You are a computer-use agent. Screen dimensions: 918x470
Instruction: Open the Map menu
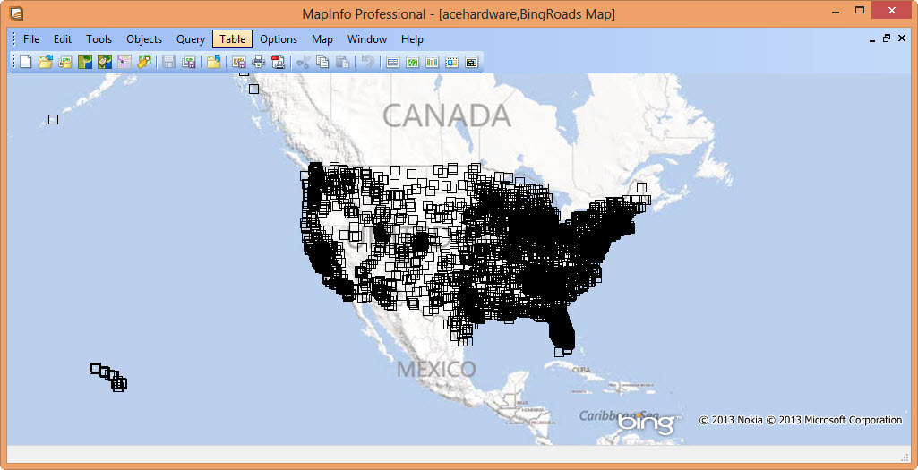[x=322, y=39]
